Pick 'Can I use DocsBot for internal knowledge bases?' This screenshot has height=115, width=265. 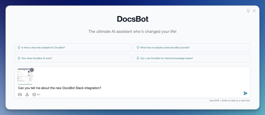(166, 58)
